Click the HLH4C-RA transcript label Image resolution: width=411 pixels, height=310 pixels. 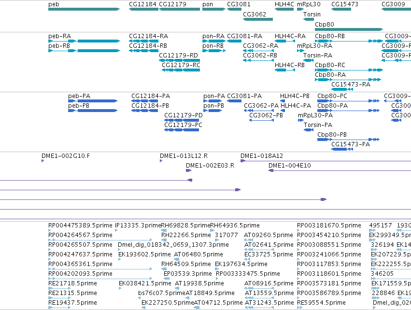point(290,36)
